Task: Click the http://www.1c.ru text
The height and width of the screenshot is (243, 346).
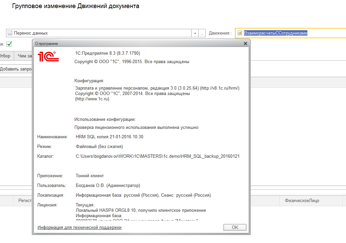Action: pos(92,99)
